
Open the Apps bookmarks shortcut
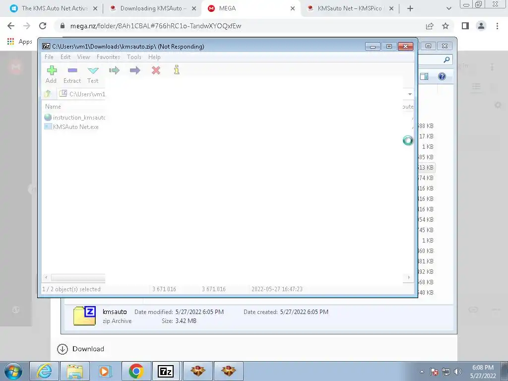click(19, 42)
